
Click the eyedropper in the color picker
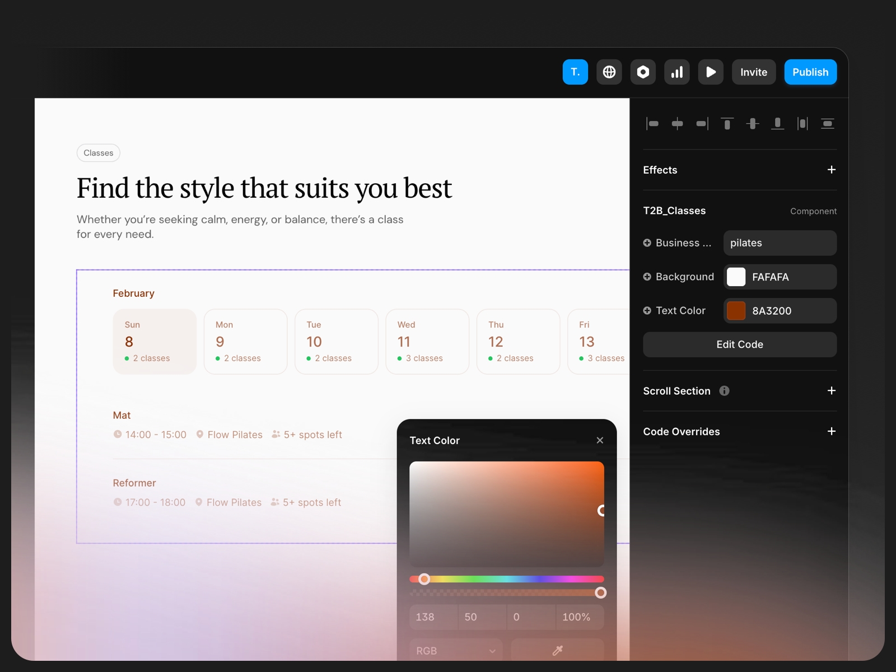557,650
